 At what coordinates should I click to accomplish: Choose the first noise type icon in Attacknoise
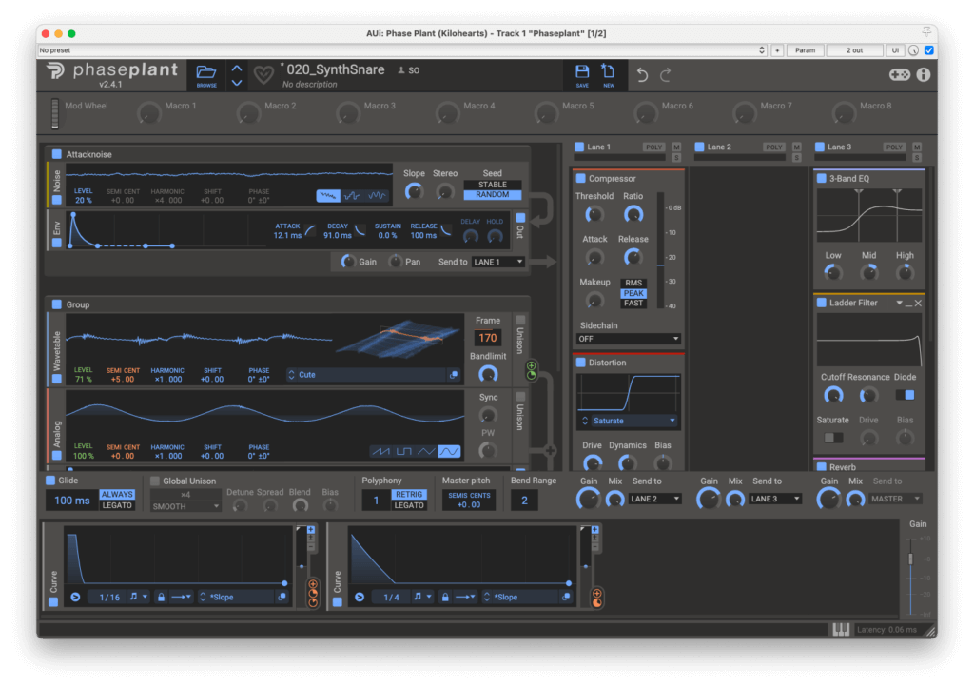tap(328, 196)
